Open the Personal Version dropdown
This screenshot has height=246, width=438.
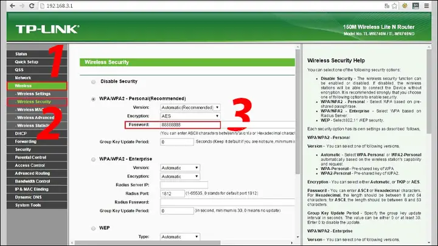190,108
